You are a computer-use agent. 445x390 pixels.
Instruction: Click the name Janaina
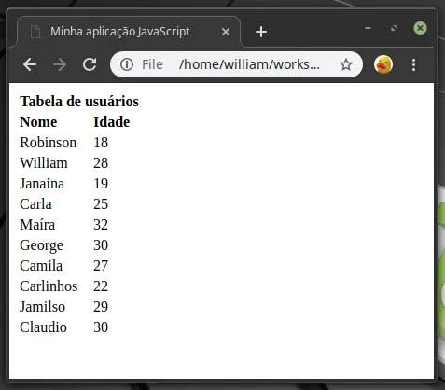[42, 184]
